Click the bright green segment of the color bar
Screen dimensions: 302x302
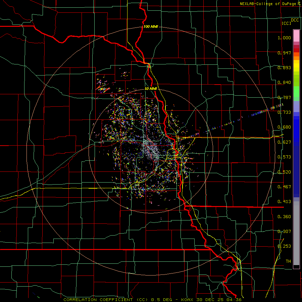(x=296, y=92)
